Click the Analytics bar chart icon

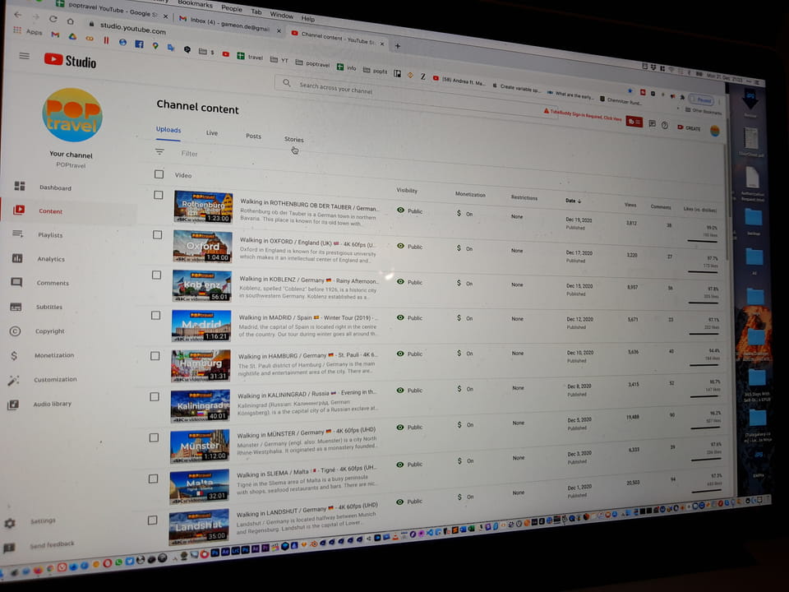tap(17, 258)
